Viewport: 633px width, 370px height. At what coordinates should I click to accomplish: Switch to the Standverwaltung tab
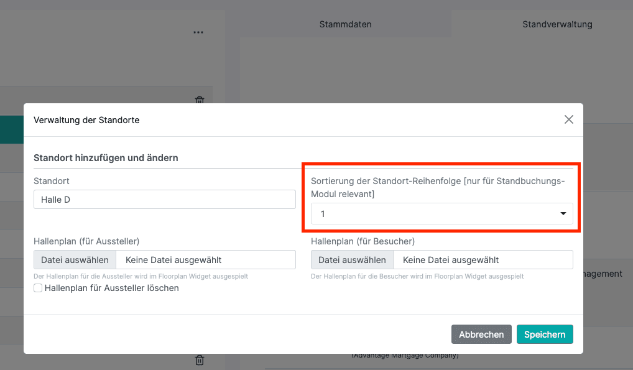click(557, 24)
